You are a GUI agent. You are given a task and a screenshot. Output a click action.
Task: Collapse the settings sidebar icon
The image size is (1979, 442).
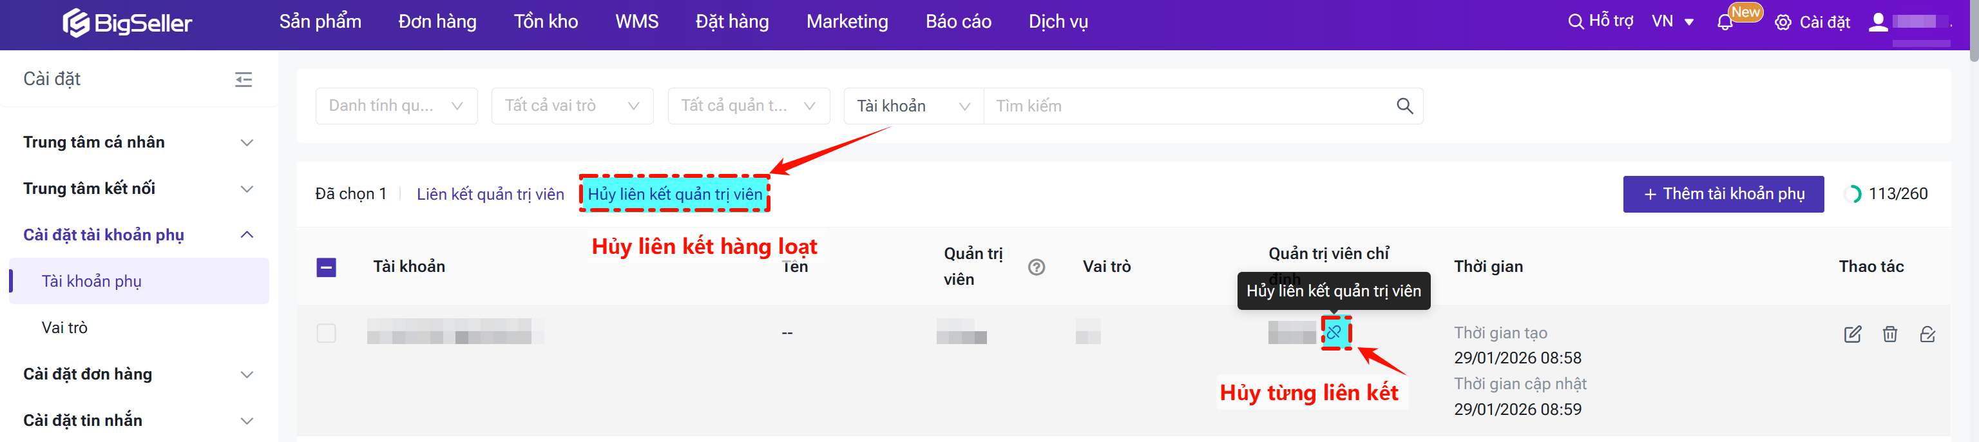(x=244, y=79)
